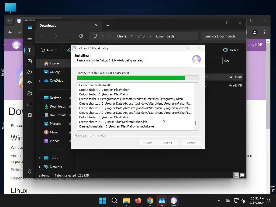Click the back arrow in File Explorer
This screenshot has width=276, height=207.
click(x=42, y=36)
